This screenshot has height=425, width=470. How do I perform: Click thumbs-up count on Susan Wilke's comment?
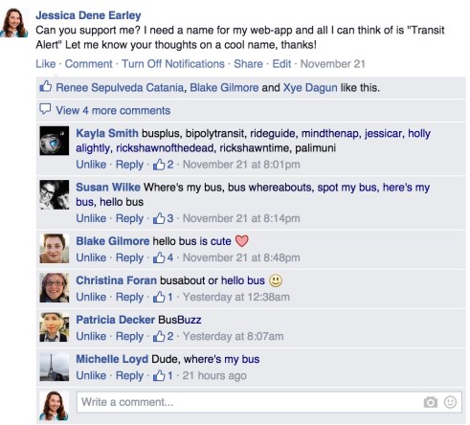[163, 218]
